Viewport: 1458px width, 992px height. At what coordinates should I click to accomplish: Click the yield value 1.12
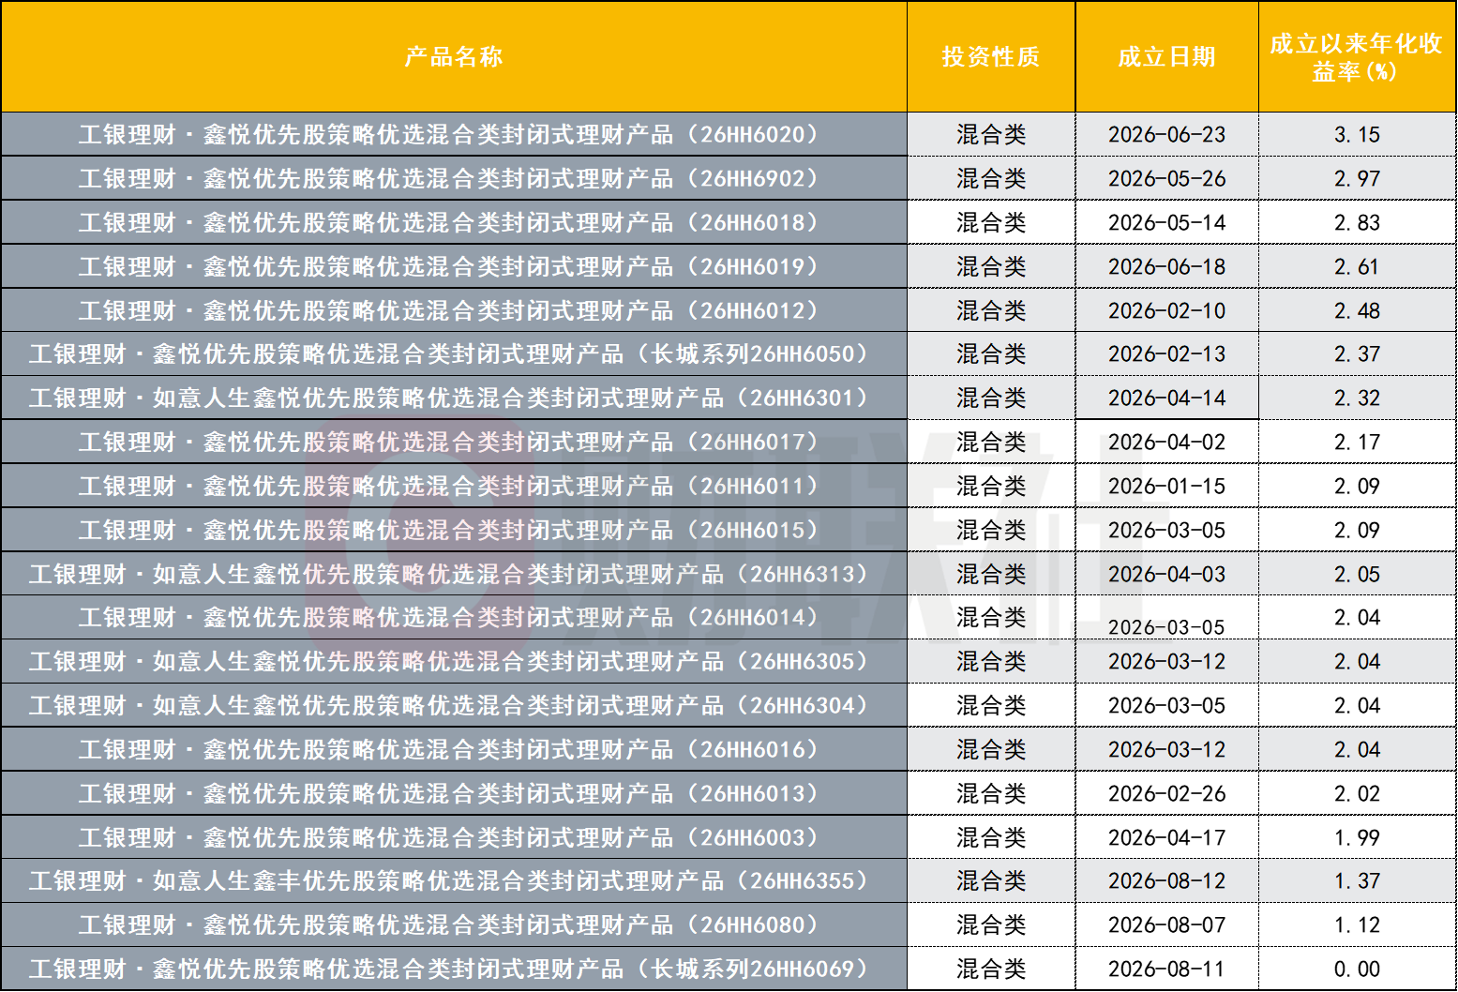click(1357, 925)
